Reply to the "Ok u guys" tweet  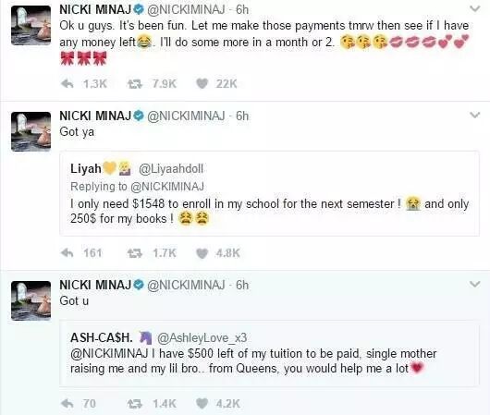point(67,84)
